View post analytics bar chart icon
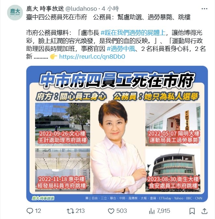The width and height of the screenshot is (215, 219). click(152, 211)
